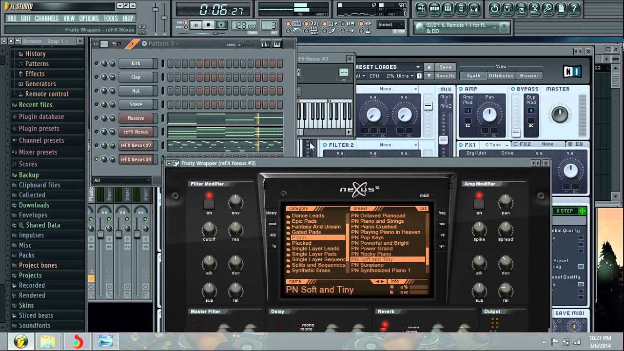
Task: Open the mod tab in Nexus
Action: point(272,224)
